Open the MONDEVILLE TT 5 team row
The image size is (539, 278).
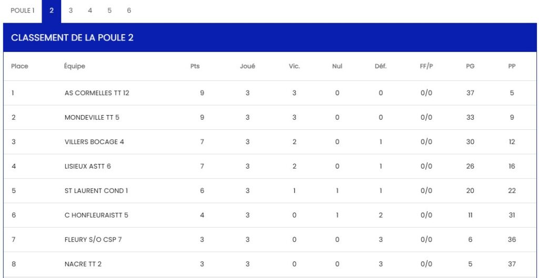pos(92,117)
